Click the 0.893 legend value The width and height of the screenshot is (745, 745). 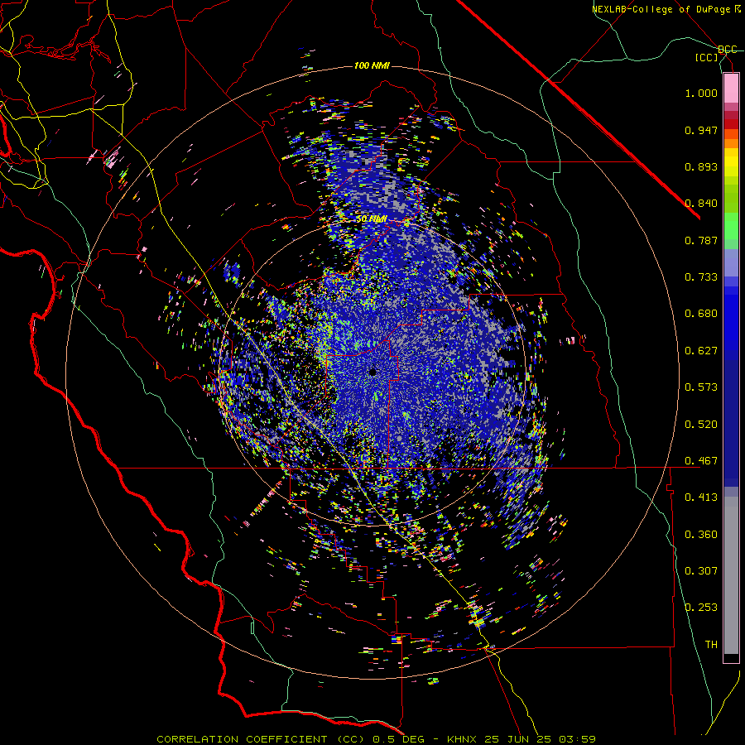click(x=701, y=166)
